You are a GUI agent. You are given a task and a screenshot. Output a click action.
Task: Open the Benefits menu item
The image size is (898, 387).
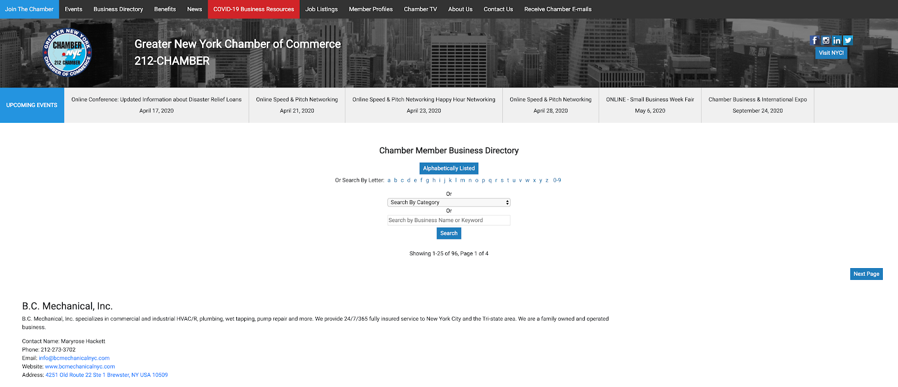click(165, 9)
